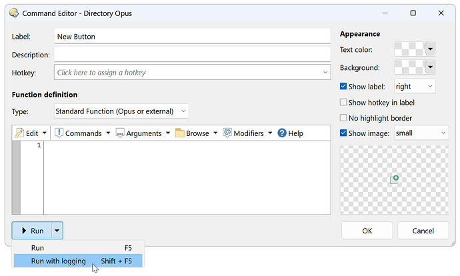This screenshot has height=276, width=460.
Task: Click the image preview area
Action: point(394,179)
